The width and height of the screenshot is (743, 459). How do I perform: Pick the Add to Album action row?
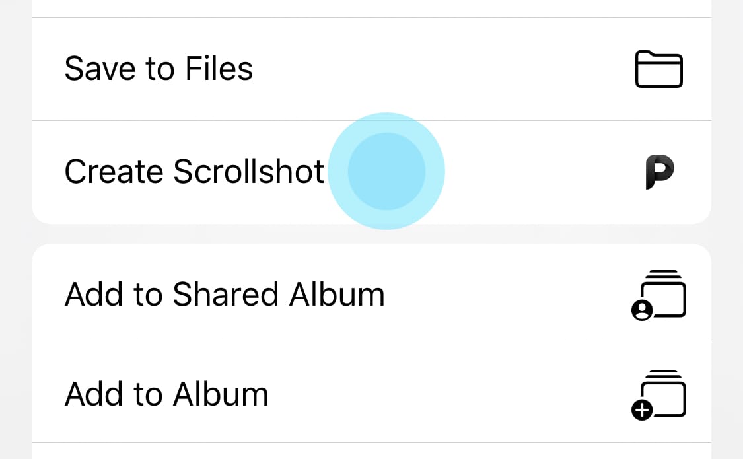371,394
